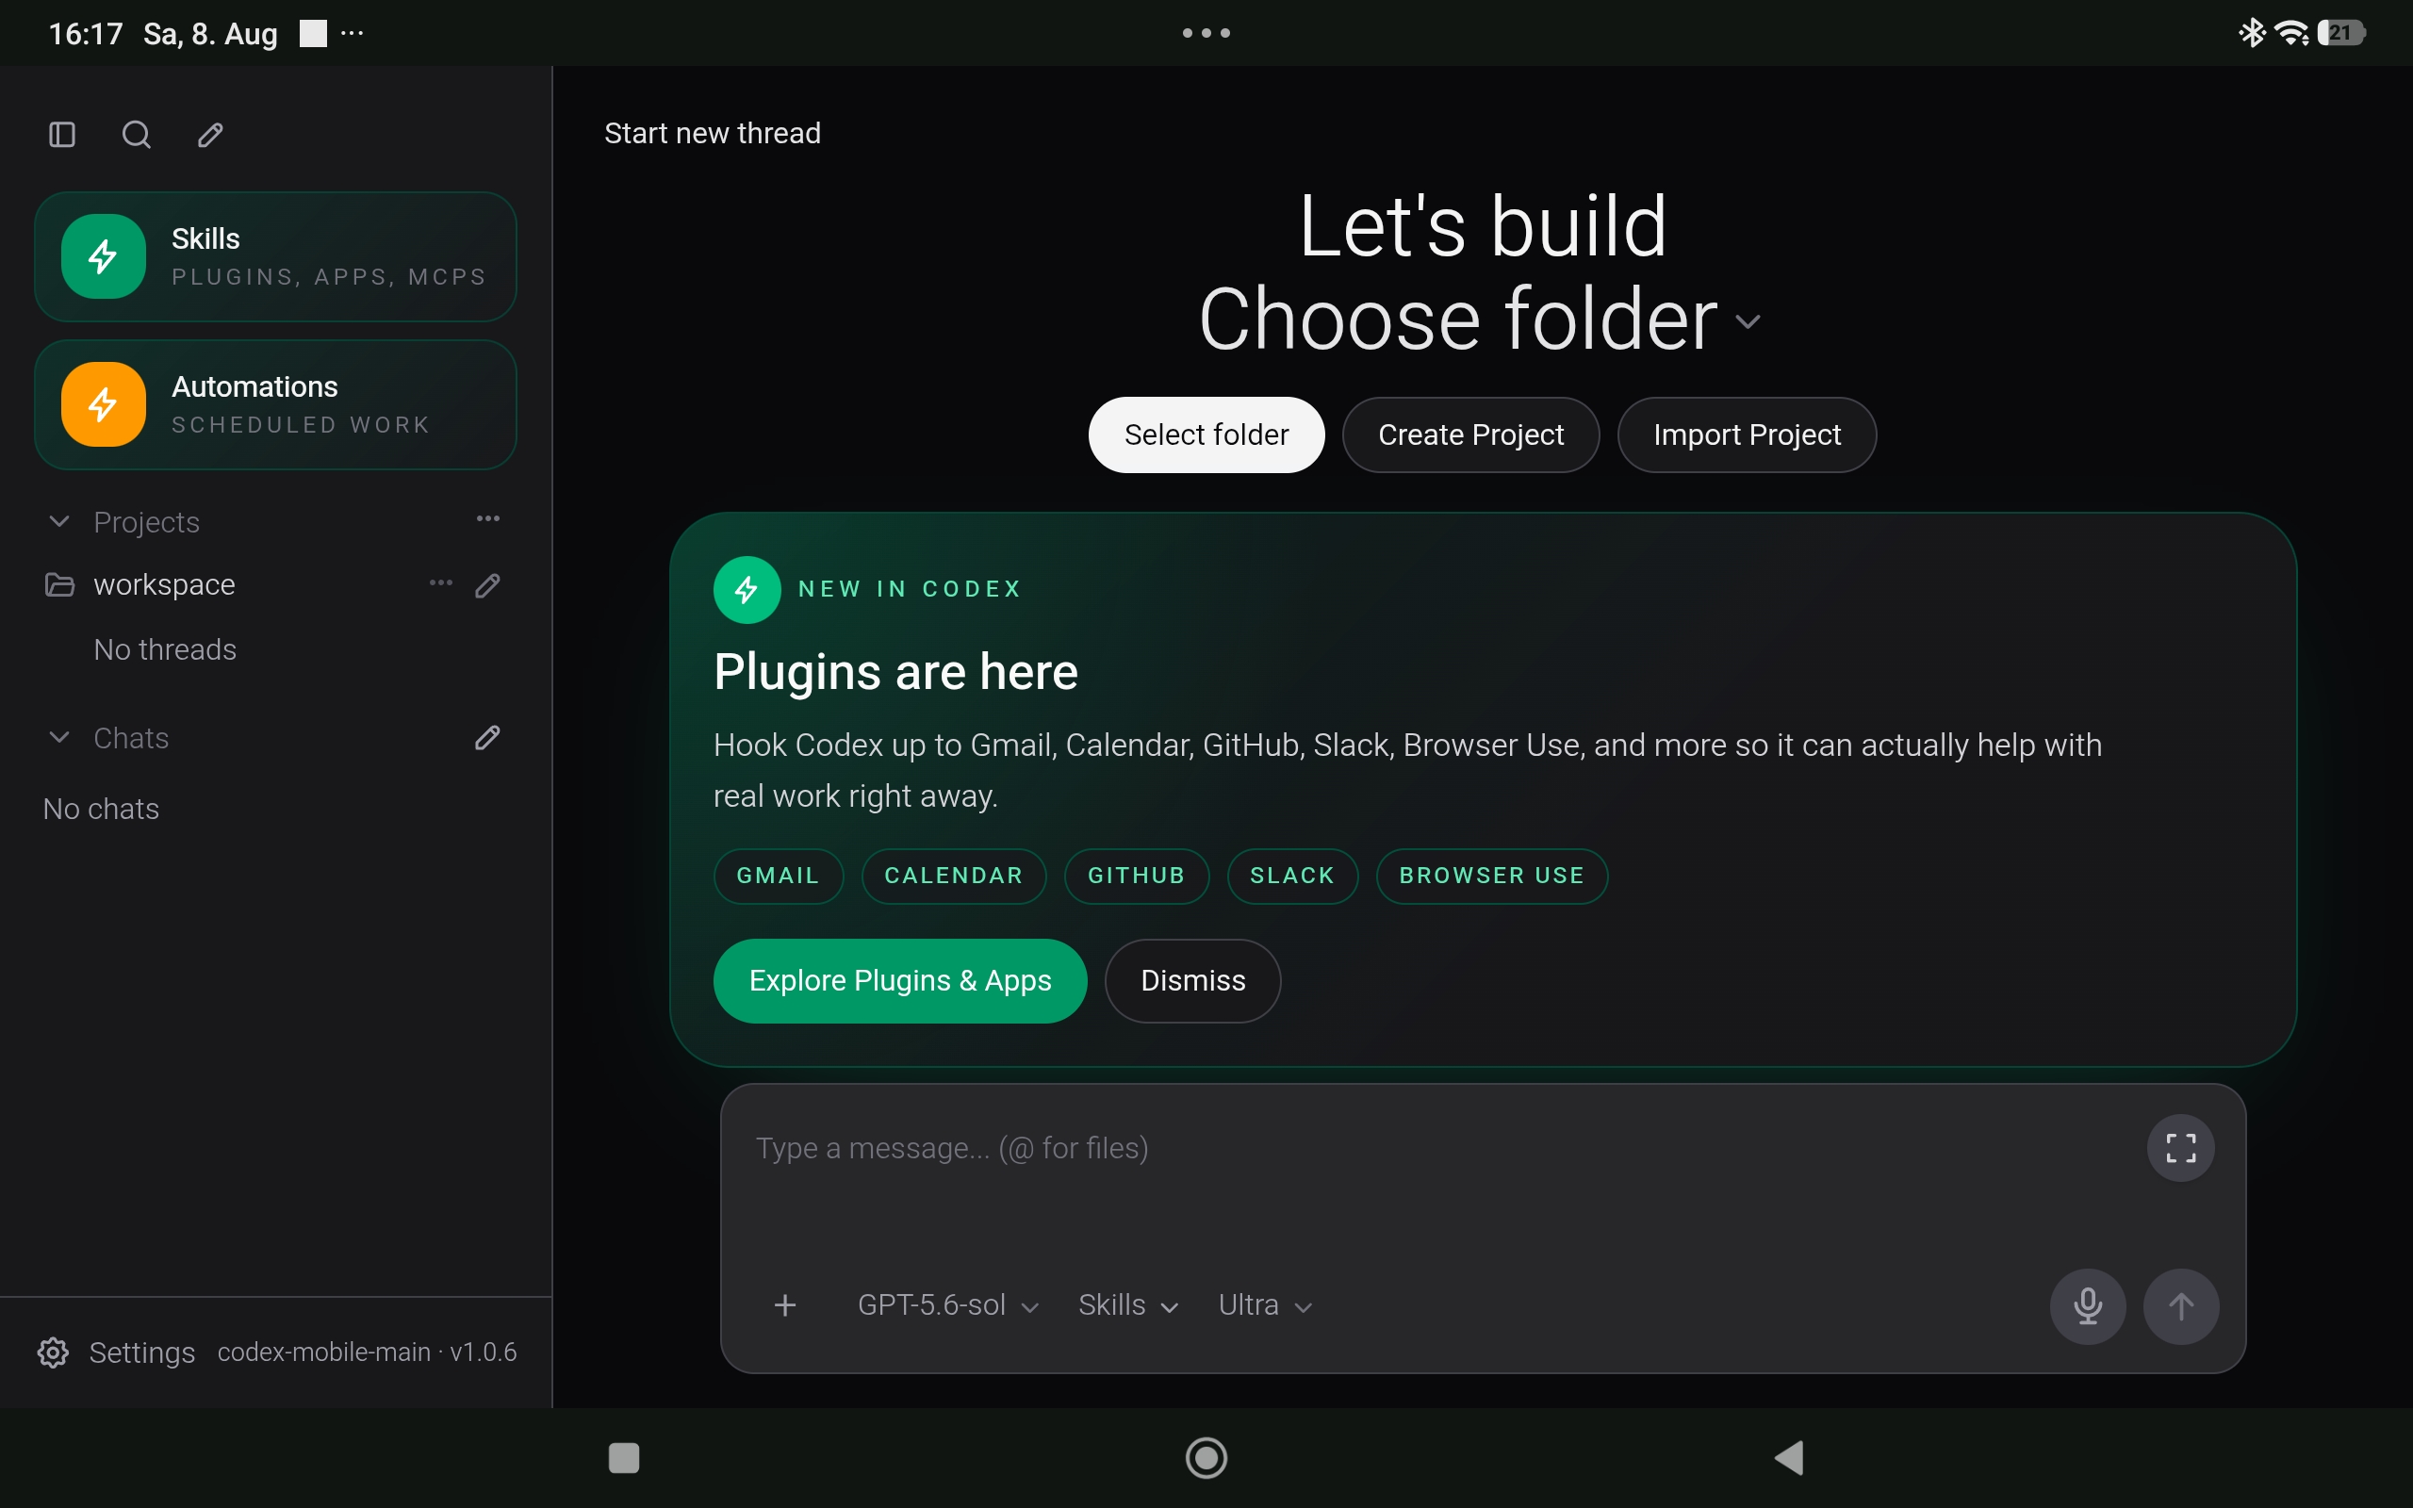Tap the Wi-Fi status icon

2292,33
